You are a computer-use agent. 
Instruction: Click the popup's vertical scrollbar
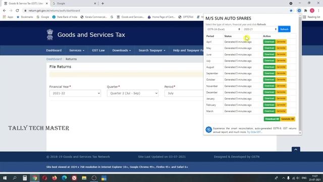300,74
